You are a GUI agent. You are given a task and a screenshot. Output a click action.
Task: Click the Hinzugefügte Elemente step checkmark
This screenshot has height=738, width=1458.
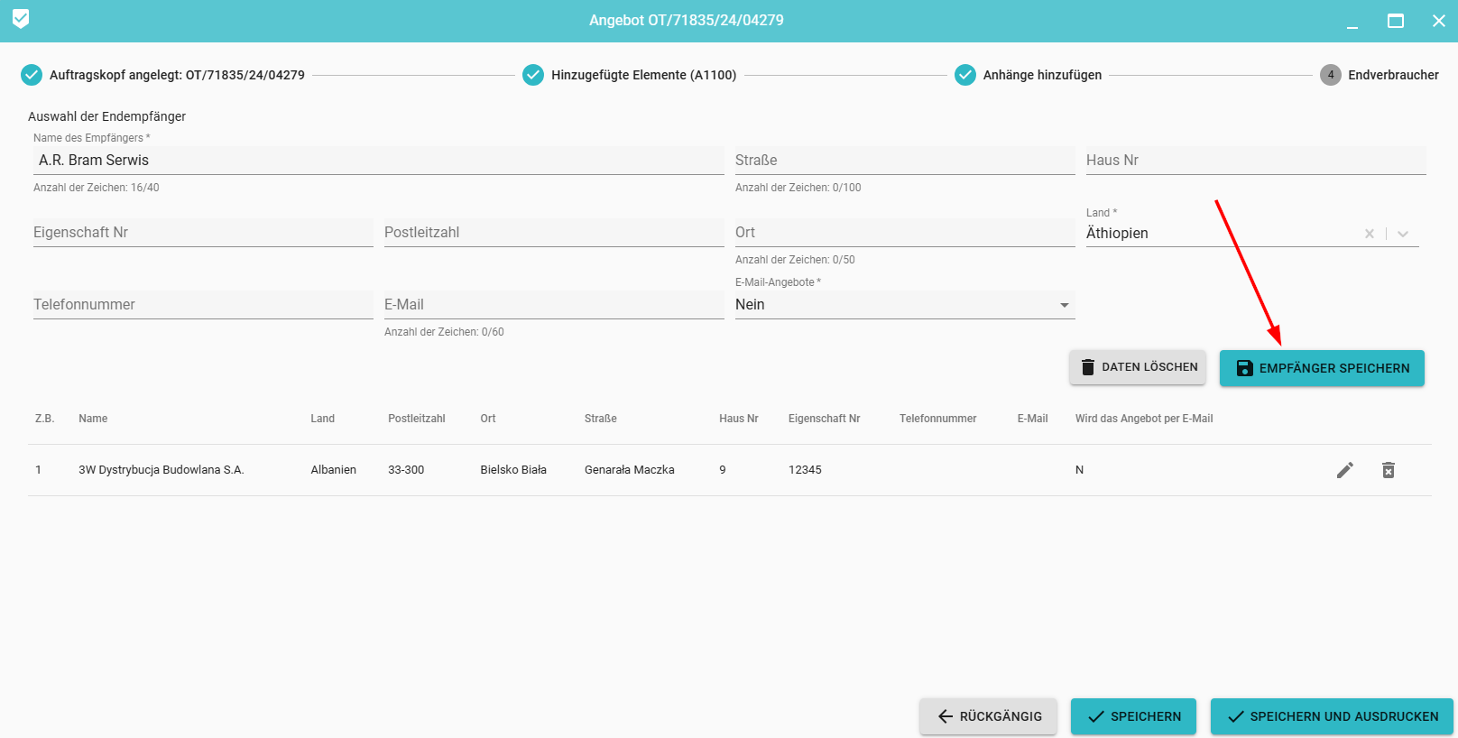point(533,75)
